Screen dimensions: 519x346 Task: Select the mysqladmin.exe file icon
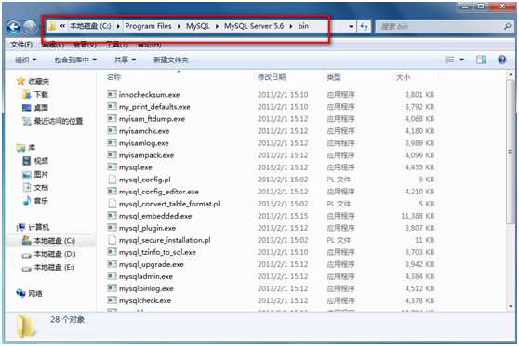tap(113, 276)
